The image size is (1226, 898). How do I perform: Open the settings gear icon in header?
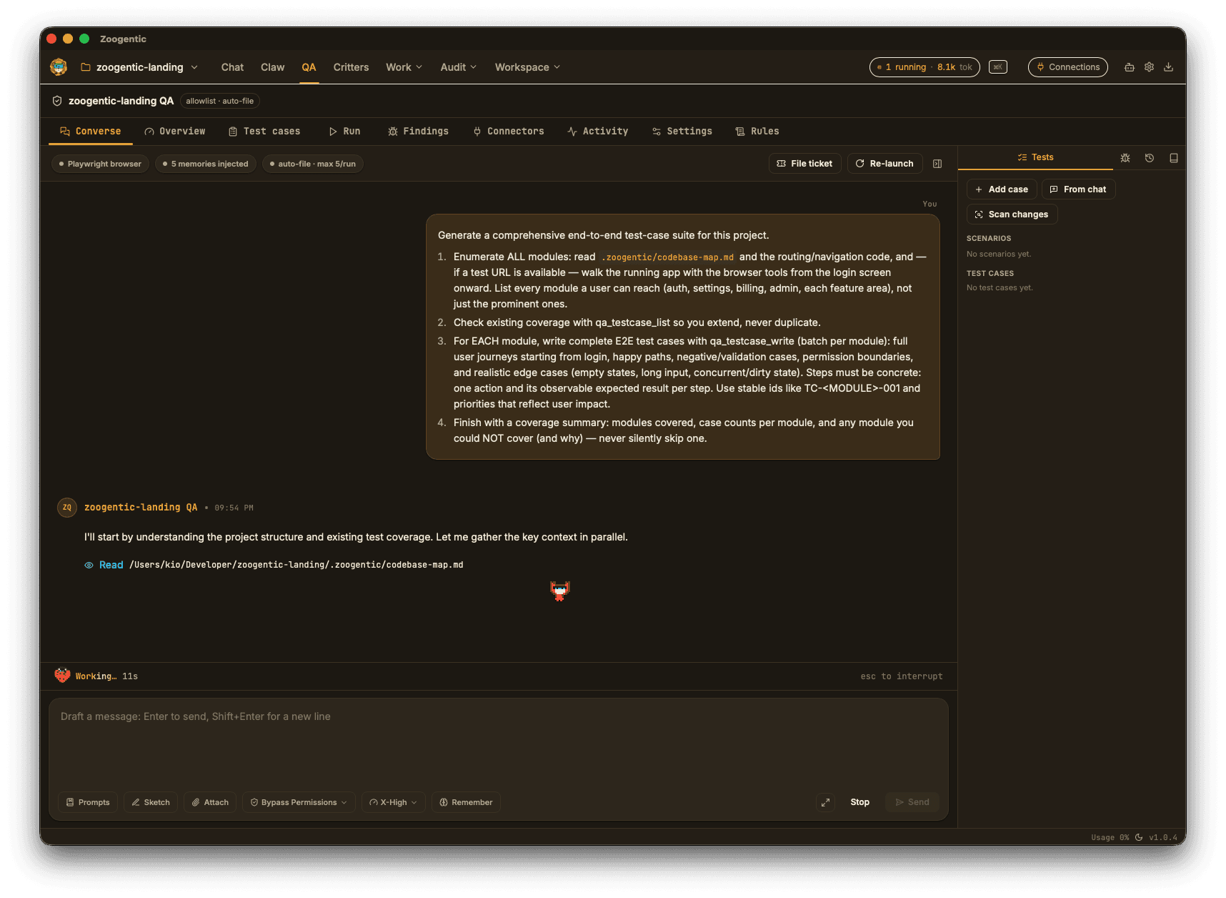pos(1149,67)
